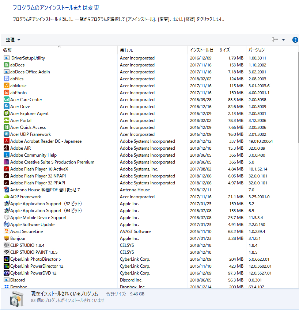Sort by 名前 column header
Image resolution: width=299 pixels, height=310 pixels.
click(x=59, y=50)
